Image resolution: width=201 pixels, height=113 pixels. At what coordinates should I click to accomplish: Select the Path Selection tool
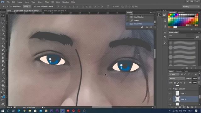(3, 78)
